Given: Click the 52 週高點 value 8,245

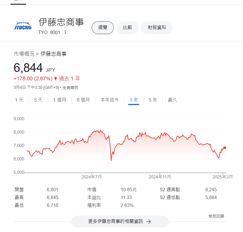Looking at the screenshot, I should pyautogui.click(x=211, y=190).
